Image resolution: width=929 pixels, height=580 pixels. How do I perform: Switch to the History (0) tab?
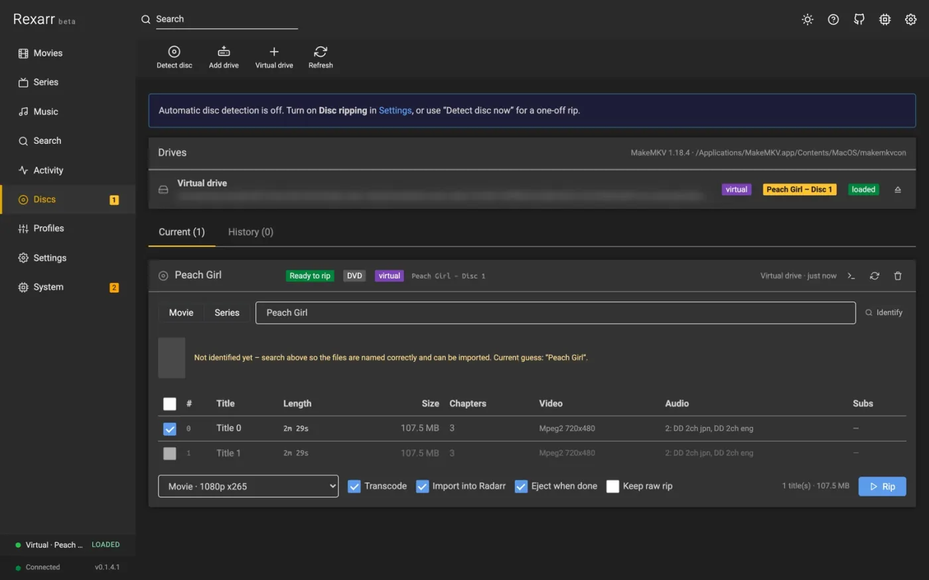(251, 232)
